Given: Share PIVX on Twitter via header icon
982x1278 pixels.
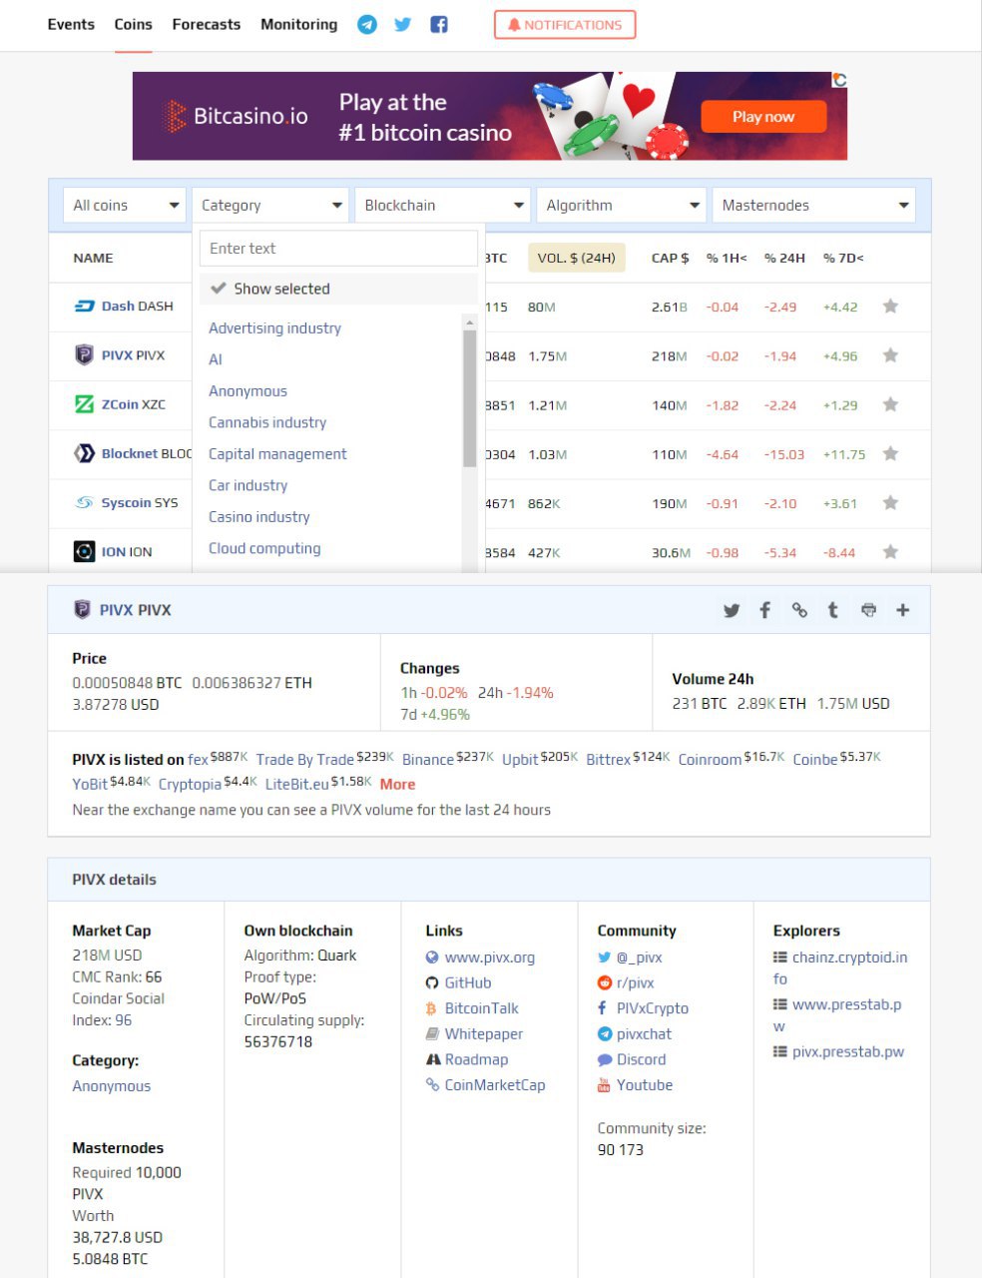Looking at the screenshot, I should coord(732,610).
